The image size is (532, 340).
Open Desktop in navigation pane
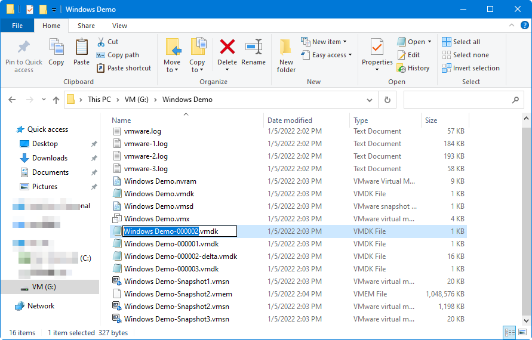pyautogui.click(x=45, y=144)
